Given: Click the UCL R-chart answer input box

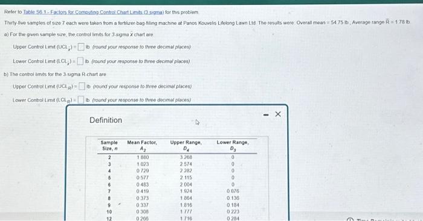Looking at the screenshot, I should 82,87.
